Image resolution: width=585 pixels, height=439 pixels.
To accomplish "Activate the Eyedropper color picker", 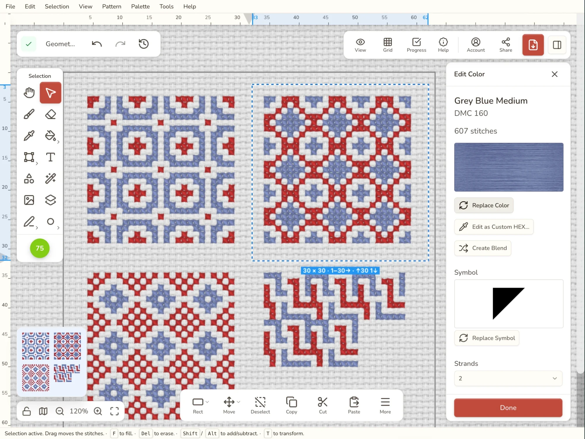I will 29,136.
